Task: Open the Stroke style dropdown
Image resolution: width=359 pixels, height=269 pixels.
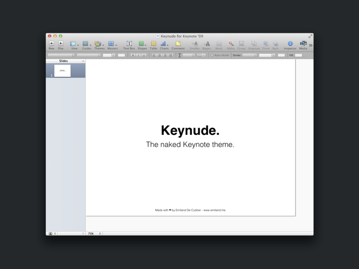Action: (250, 55)
